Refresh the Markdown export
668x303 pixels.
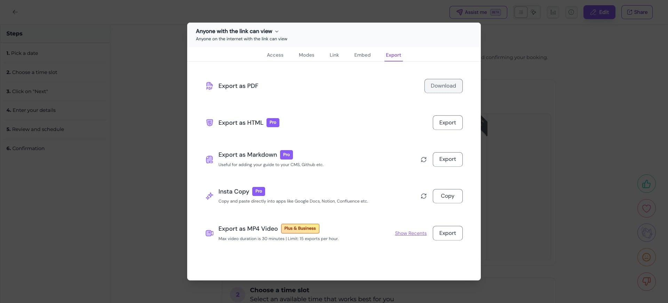click(423, 159)
